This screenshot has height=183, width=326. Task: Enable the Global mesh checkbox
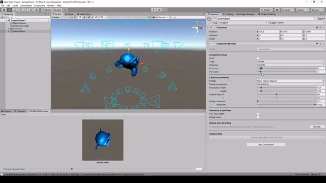click(258, 117)
